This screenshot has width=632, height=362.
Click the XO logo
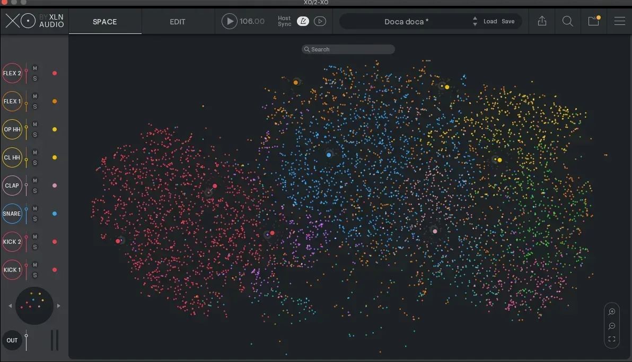pos(20,21)
